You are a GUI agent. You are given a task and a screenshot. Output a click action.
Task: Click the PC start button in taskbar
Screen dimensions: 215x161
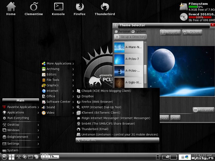(4, 157)
